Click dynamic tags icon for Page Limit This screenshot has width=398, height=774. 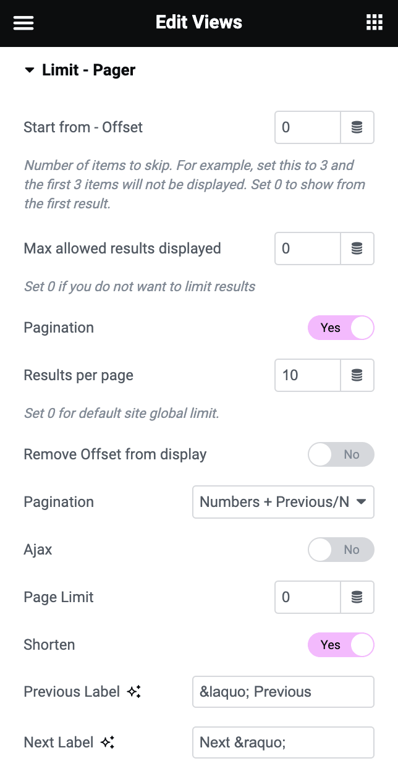point(357,597)
